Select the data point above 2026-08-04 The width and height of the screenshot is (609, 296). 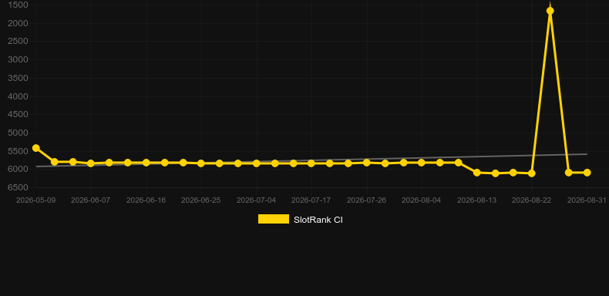pyautogui.click(x=422, y=163)
